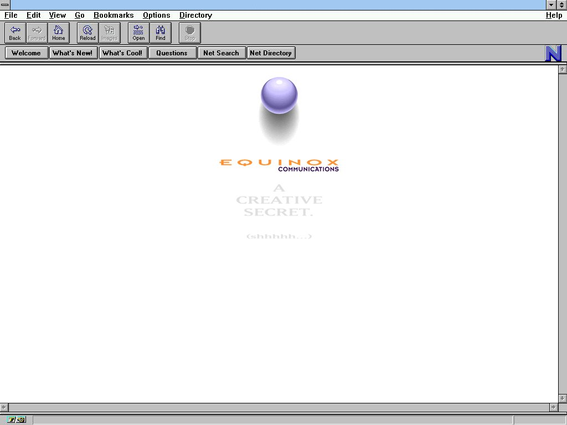Open the File menu
The height and width of the screenshot is (425, 567).
tap(11, 15)
